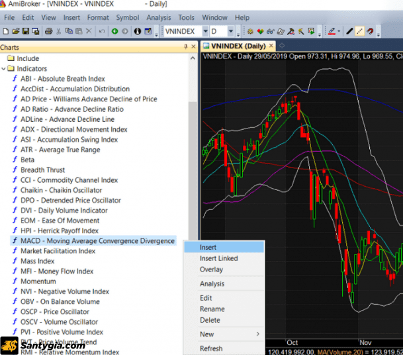
Task: Choose Overlay in the context menu
Action: click(x=224, y=270)
